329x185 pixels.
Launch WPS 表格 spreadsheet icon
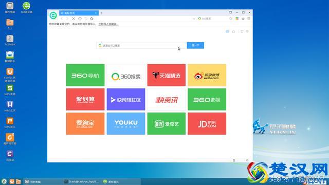[x=10, y=90]
